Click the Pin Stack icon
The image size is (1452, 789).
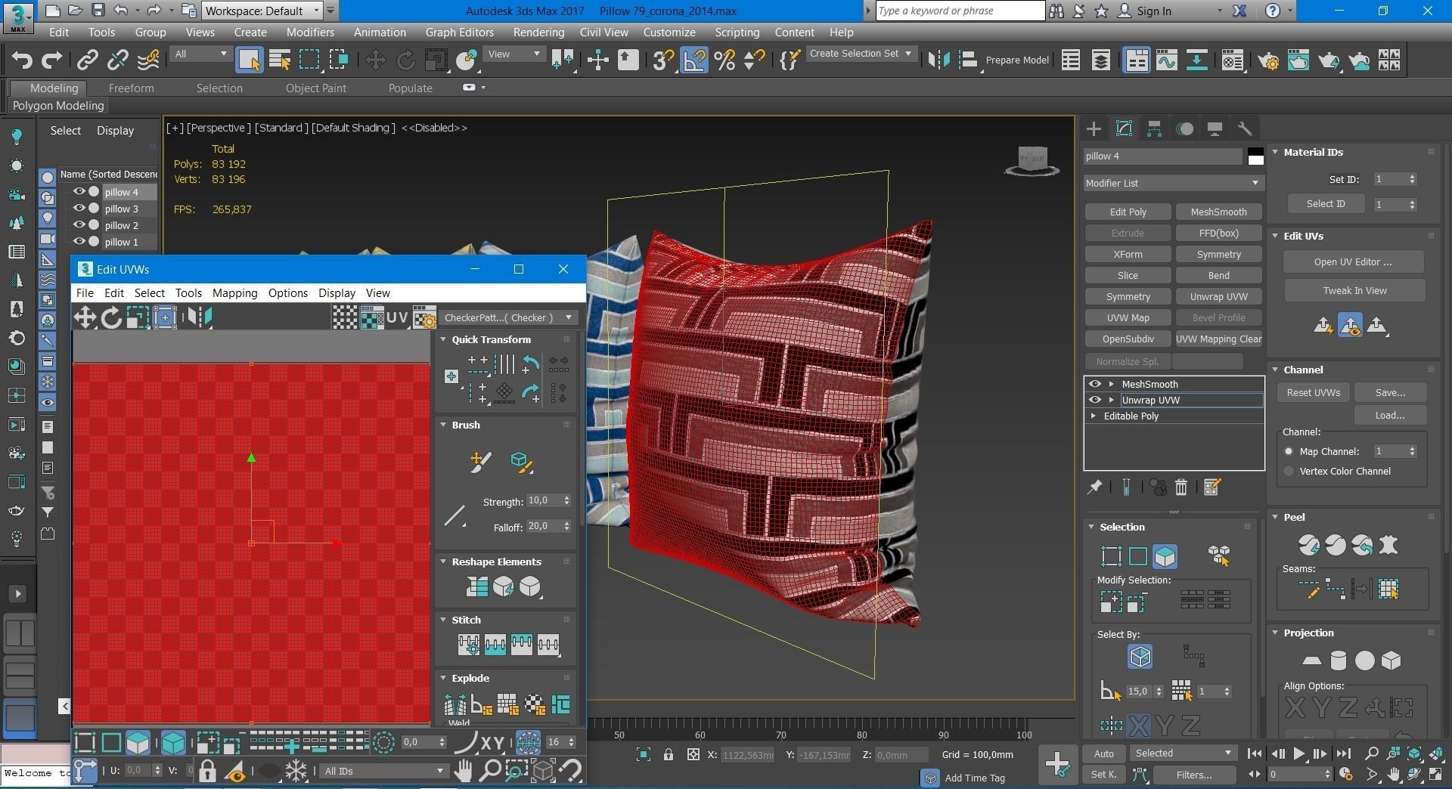pos(1094,487)
